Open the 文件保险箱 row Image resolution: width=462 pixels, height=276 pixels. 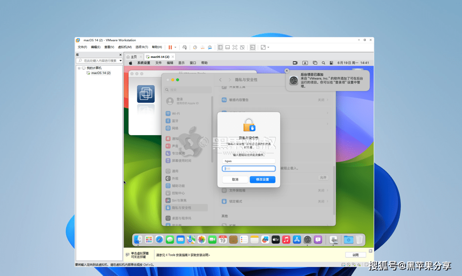pyautogui.click(x=275, y=190)
